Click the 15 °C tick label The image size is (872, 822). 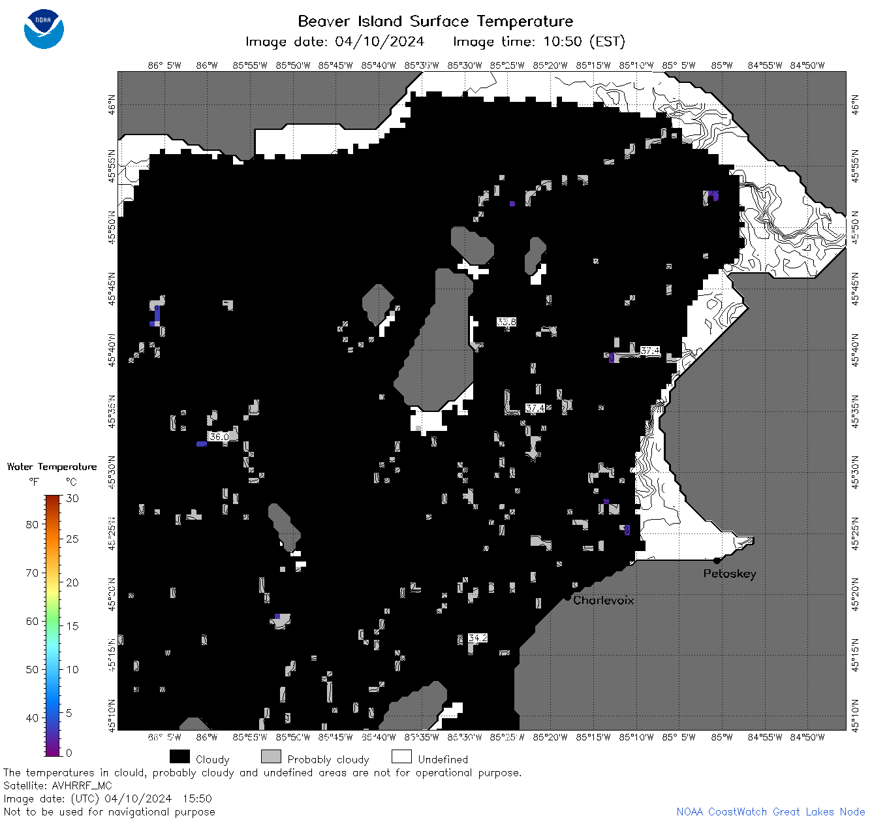pyautogui.click(x=72, y=625)
